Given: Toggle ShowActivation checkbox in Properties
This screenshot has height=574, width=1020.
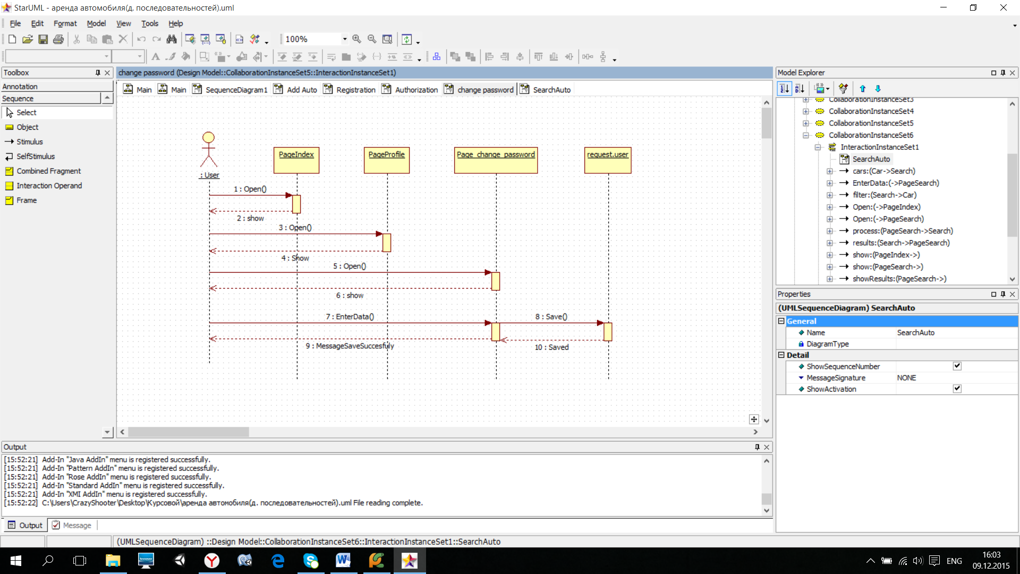Looking at the screenshot, I should point(957,389).
